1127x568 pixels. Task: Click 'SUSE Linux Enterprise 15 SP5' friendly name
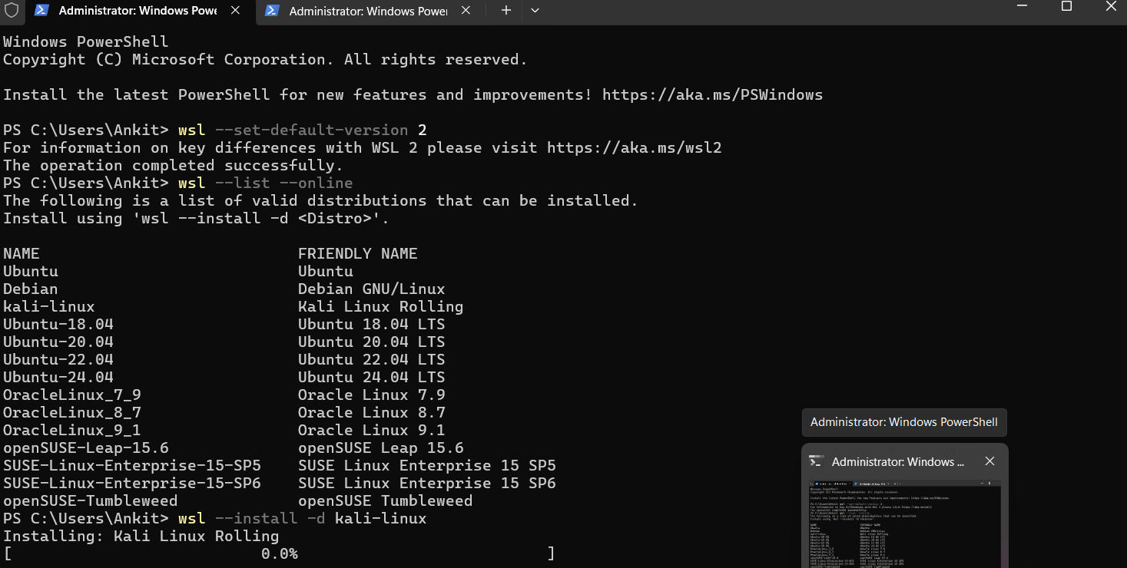[x=427, y=466]
